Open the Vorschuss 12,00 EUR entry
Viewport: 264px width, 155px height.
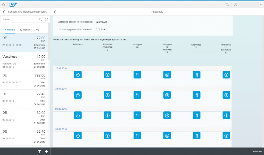(x=24, y=62)
